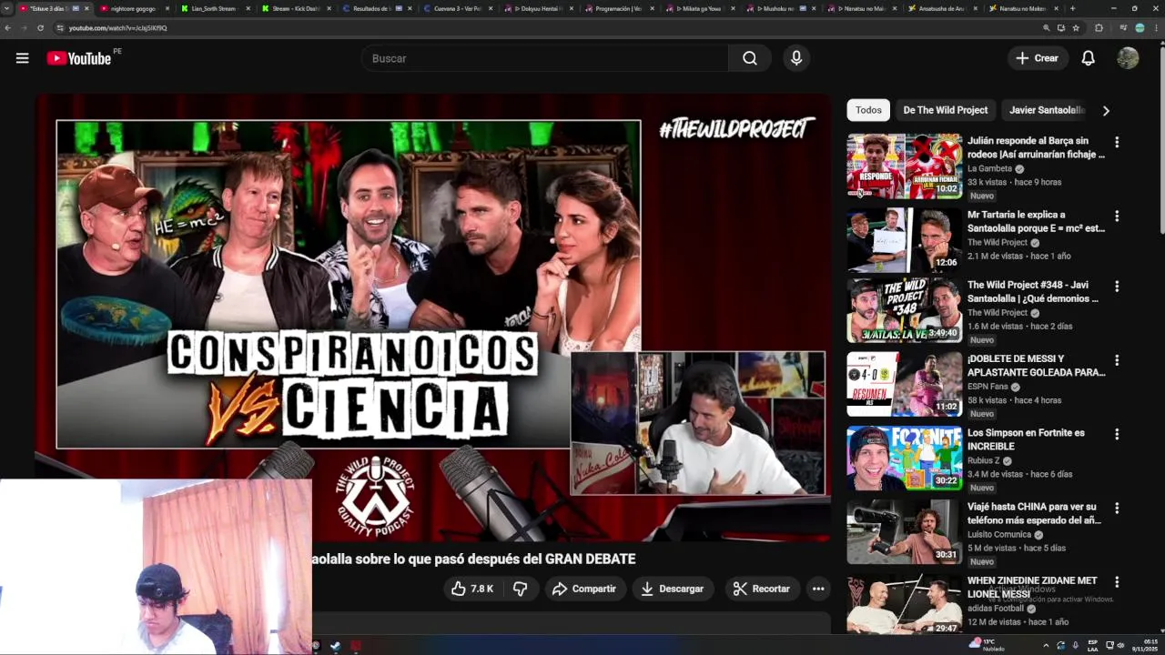The height and width of the screenshot is (655, 1165).
Task: Click the Descargar download button
Action: pyautogui.click(x=673, y=589)
